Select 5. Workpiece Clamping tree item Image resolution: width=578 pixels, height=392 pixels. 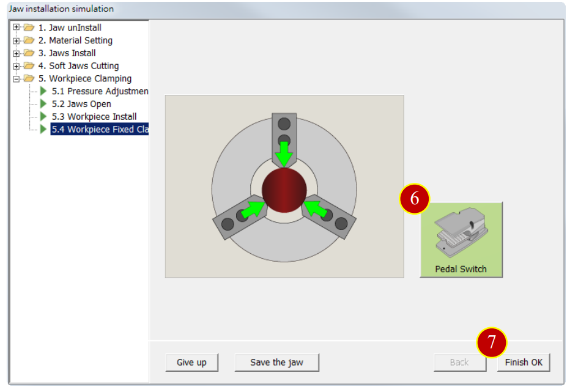85,79
